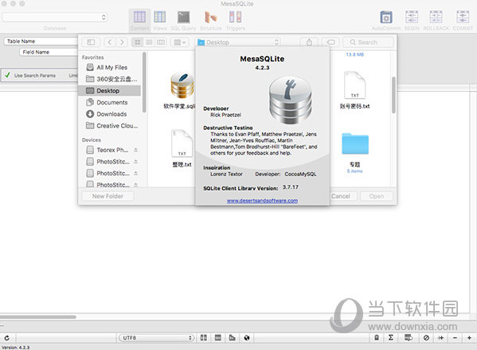
Task: Click the cancel circle-slash icon in bottom bar
Action: [426, 337]
